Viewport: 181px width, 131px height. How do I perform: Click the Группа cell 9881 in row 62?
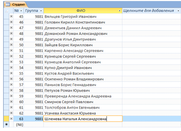(x=34, y=113)
